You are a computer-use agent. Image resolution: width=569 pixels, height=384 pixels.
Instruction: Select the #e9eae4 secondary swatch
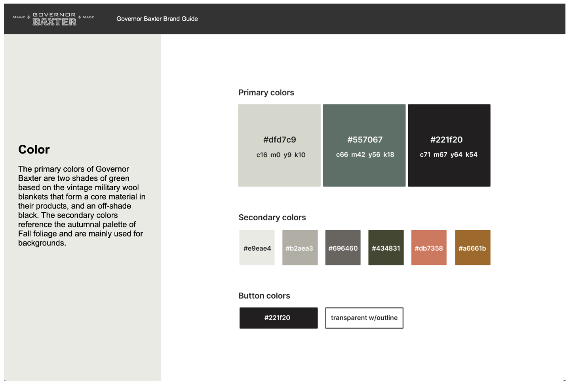click(x=257, y=248)
